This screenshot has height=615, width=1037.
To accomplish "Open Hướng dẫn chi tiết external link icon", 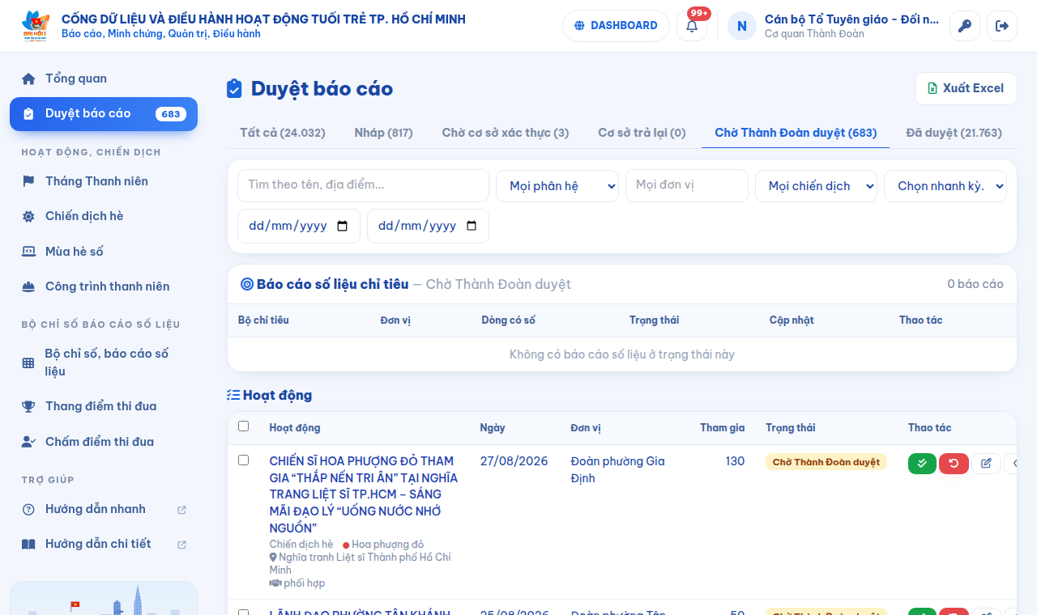I will (x=181, y=545).
